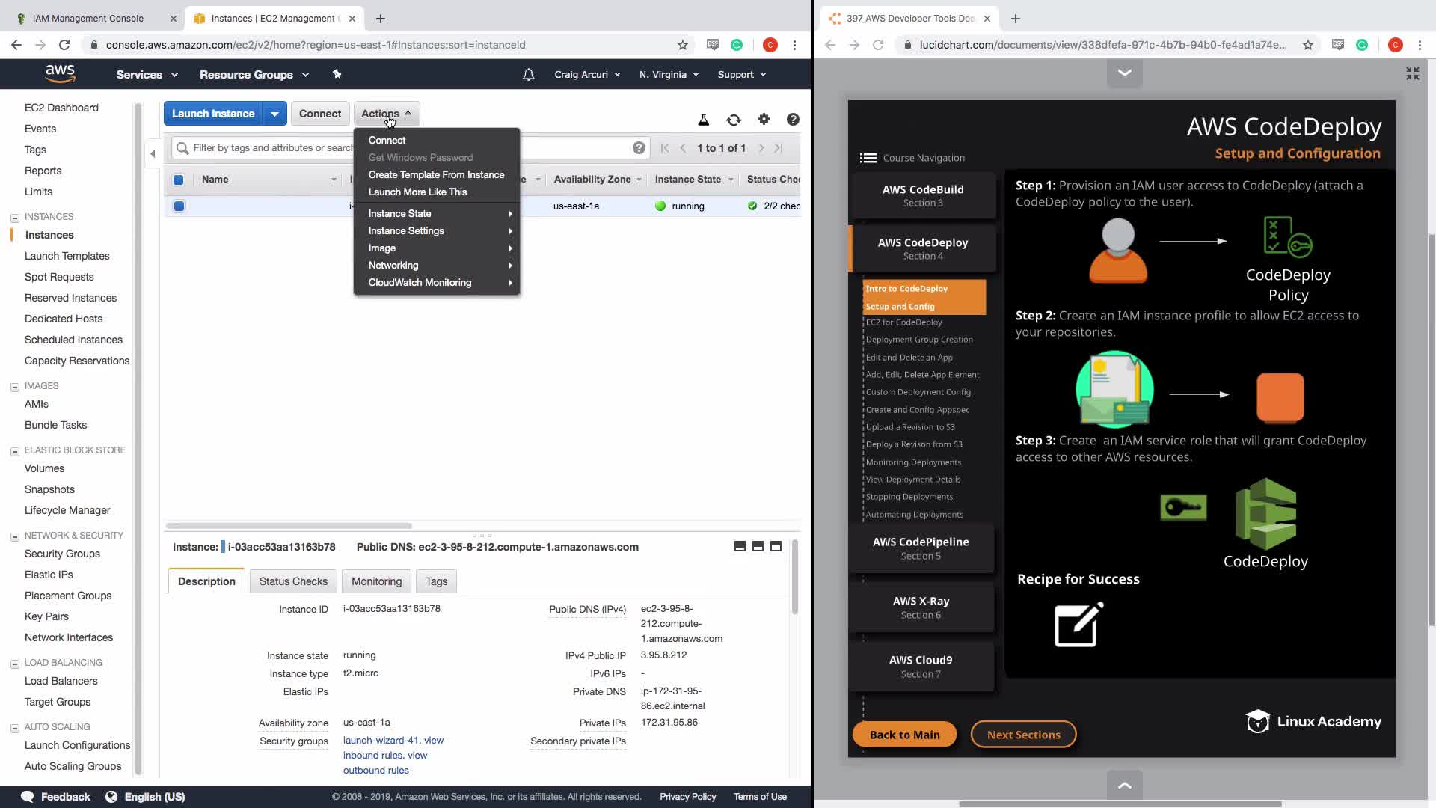Screen dimensions: 1436x808
Task: Expand the N. Virginia region dropdown
Action: pyautogui.click(x=669, y=75)
